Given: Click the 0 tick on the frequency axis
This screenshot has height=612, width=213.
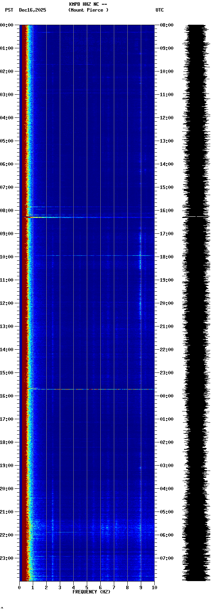Looking at the screenshot, I should tap(19, 588).
